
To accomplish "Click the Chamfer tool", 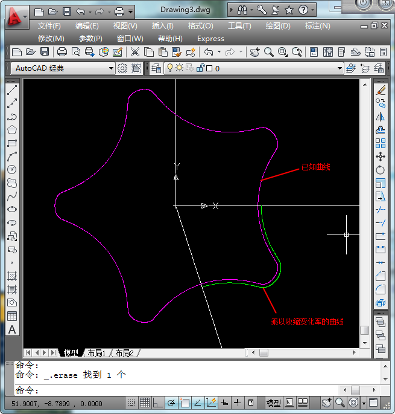I will pos(381,276).
